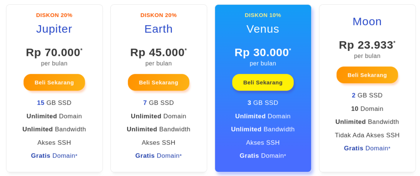Click Beli Sekarang for the Moon plan
This screenshot has height=176, width=420.
click(x=367, y=75)
